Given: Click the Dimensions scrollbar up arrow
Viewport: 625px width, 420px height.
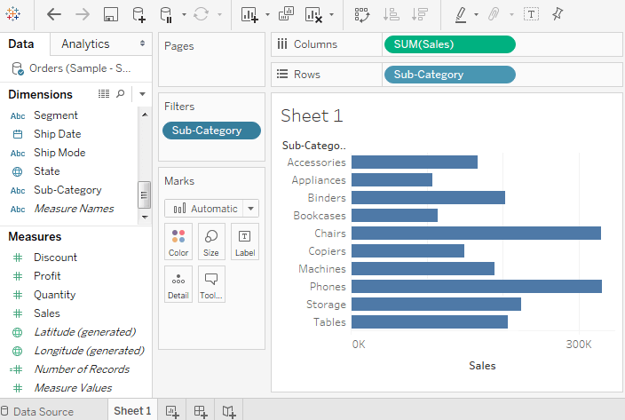Looking at the screenshot, I should 145,115.
